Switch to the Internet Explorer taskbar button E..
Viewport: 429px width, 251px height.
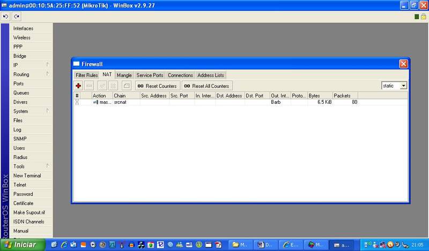coord(290,245)
